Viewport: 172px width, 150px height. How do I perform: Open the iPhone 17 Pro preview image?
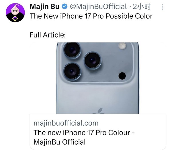click(98, 78)
